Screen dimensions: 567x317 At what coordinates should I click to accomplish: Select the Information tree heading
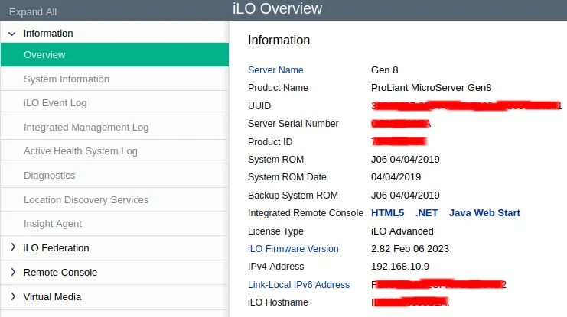click(48, 34)
